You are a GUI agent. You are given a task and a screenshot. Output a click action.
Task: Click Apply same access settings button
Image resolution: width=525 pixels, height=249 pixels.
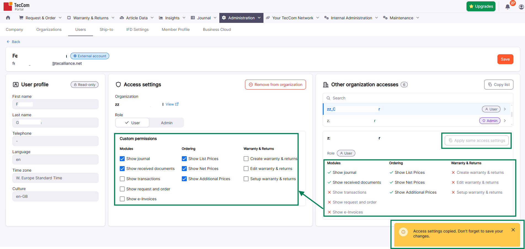click(477, 140)
